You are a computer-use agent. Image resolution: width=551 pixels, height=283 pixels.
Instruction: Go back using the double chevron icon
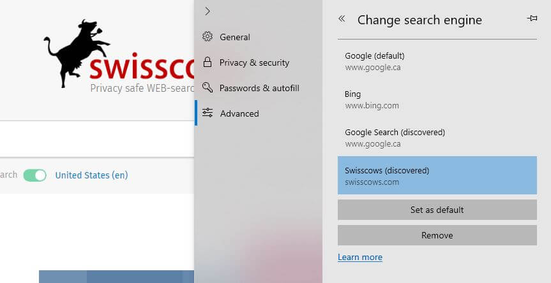click(x=342, y=18)
